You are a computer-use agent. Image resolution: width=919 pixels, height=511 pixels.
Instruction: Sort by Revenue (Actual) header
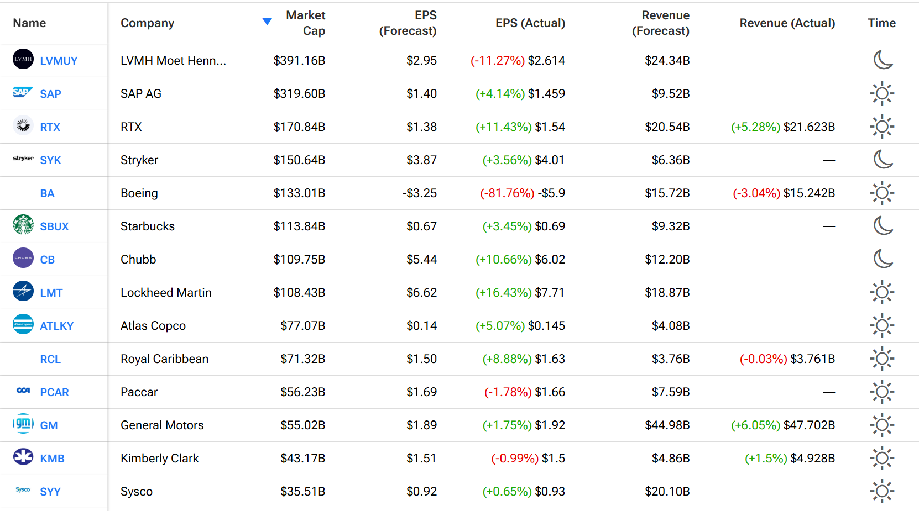click(x=787, y=23)
